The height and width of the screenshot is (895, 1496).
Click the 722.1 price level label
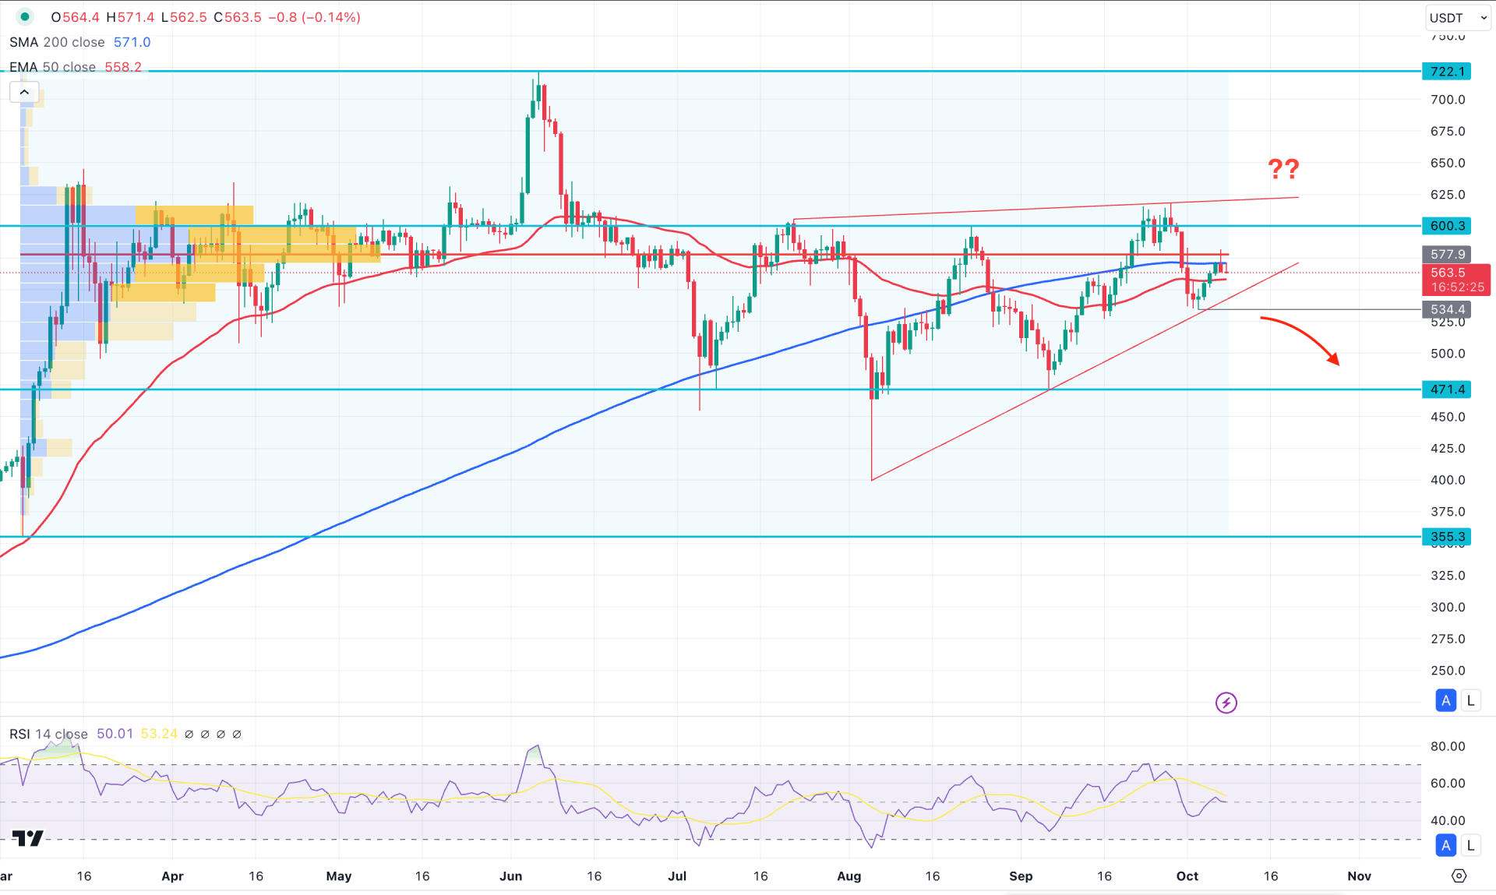tap(1447, 72)
